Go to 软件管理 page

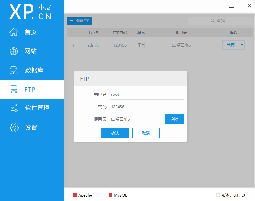point(37,108)
